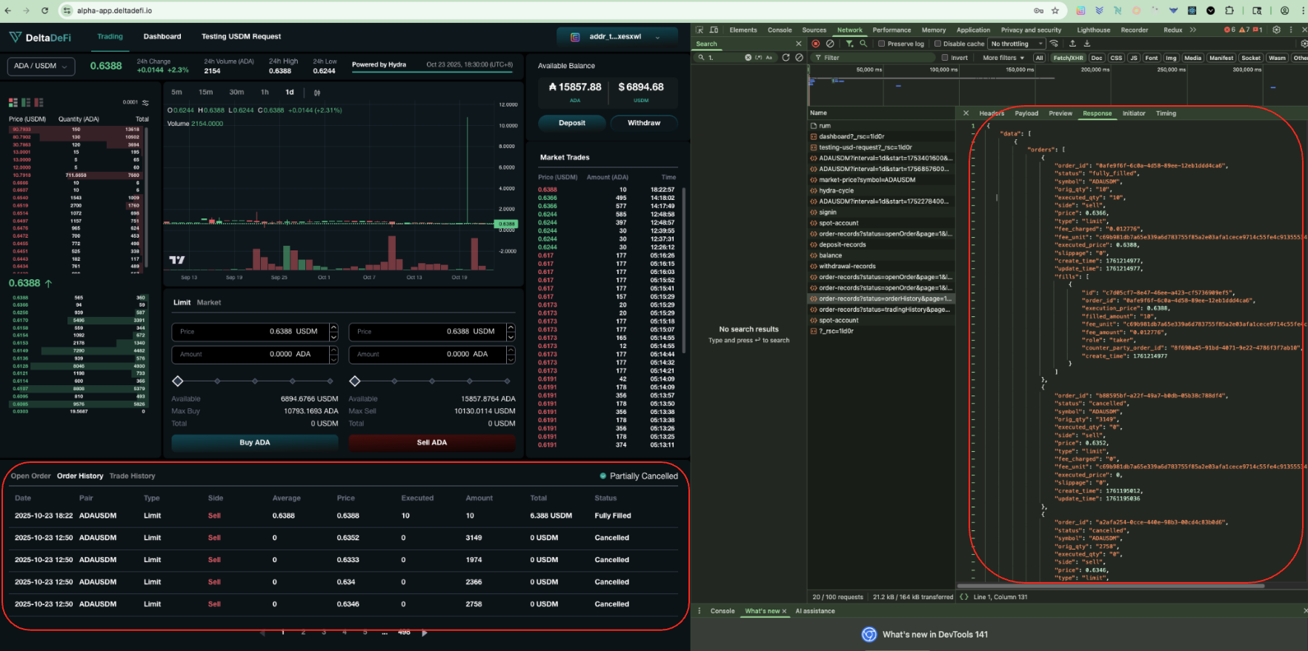Clear the network log
Viewport: 1308px width, 651px height.
(x=830, y=44)
